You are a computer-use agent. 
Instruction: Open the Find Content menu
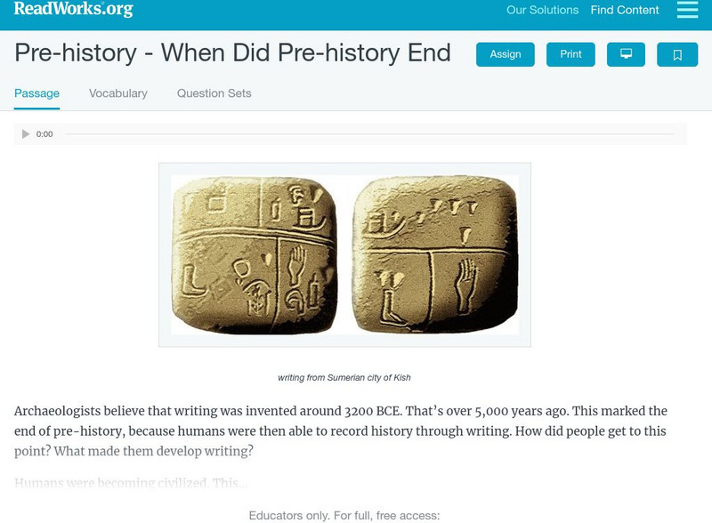point(623,11)
